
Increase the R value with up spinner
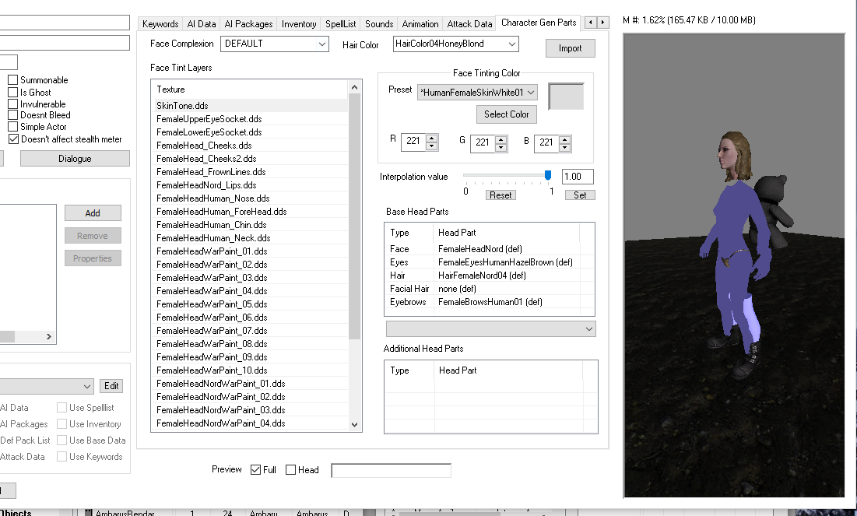[432, 139]
